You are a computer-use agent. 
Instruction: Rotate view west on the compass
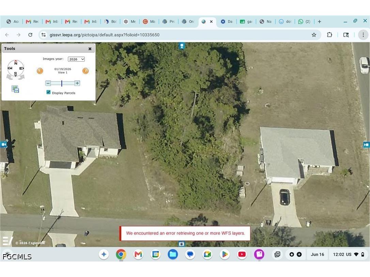(x=10, y=68)
